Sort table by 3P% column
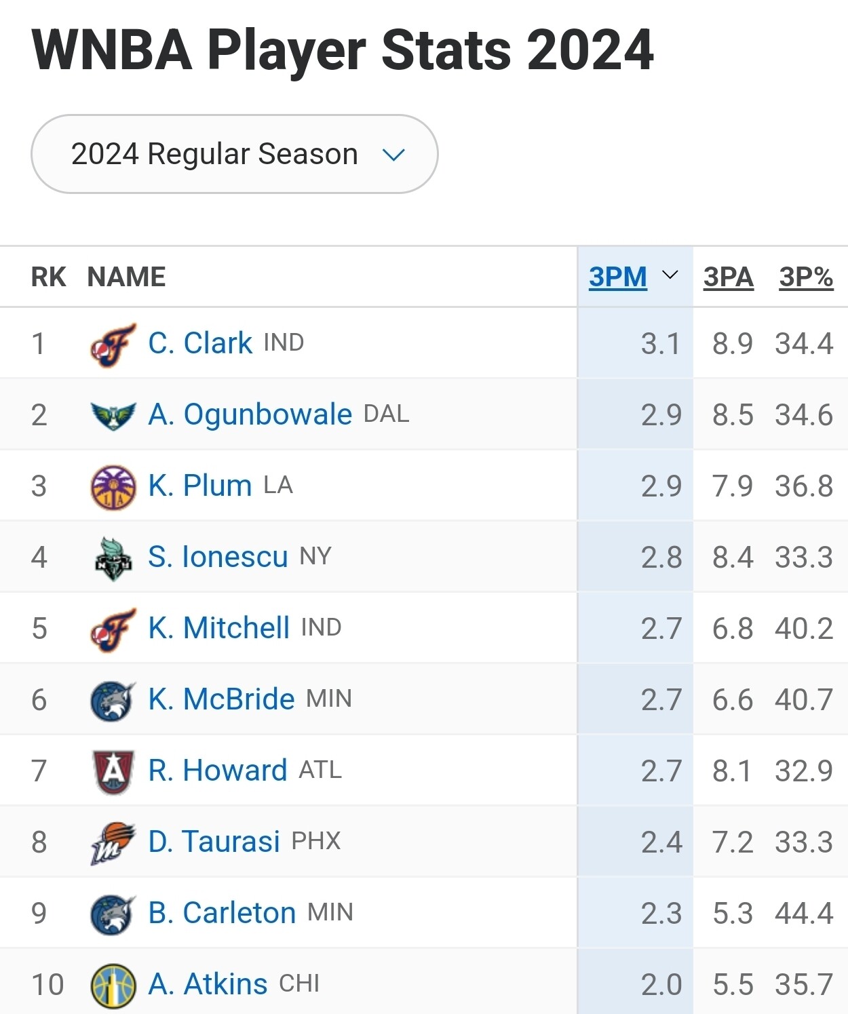Image resolution: width=848 pixels, height=1014 pixels. [x=806, y=277]
